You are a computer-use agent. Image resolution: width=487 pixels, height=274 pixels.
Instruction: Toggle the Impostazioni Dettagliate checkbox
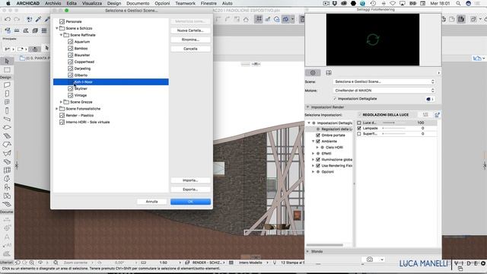tap(335, 99)
